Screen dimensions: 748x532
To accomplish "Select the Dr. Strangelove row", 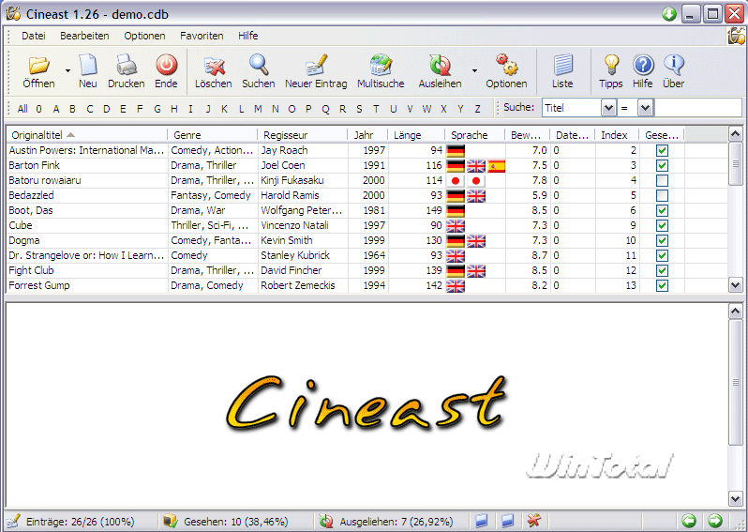I will coord(367,255).
